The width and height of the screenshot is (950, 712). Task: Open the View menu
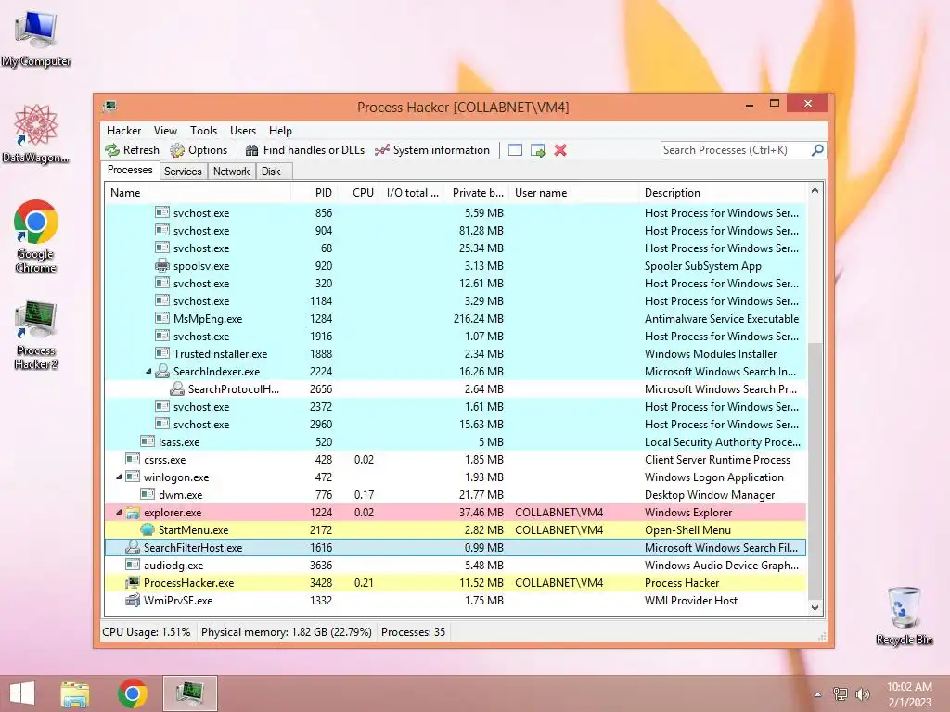click(x=165, y=130)
